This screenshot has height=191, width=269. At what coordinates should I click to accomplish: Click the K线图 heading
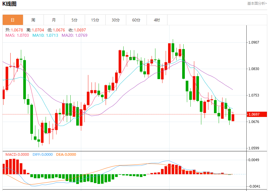pos(9,4)
